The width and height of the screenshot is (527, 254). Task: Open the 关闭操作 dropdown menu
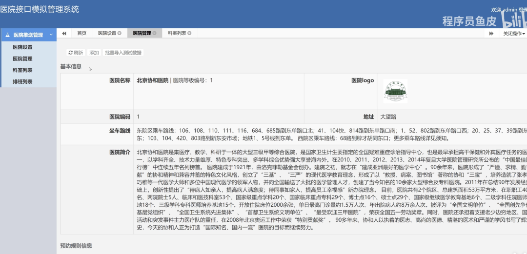tap(514, 34)
